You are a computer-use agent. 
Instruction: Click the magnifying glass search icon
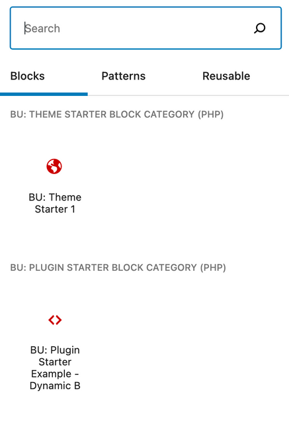[x=259, y=28]
